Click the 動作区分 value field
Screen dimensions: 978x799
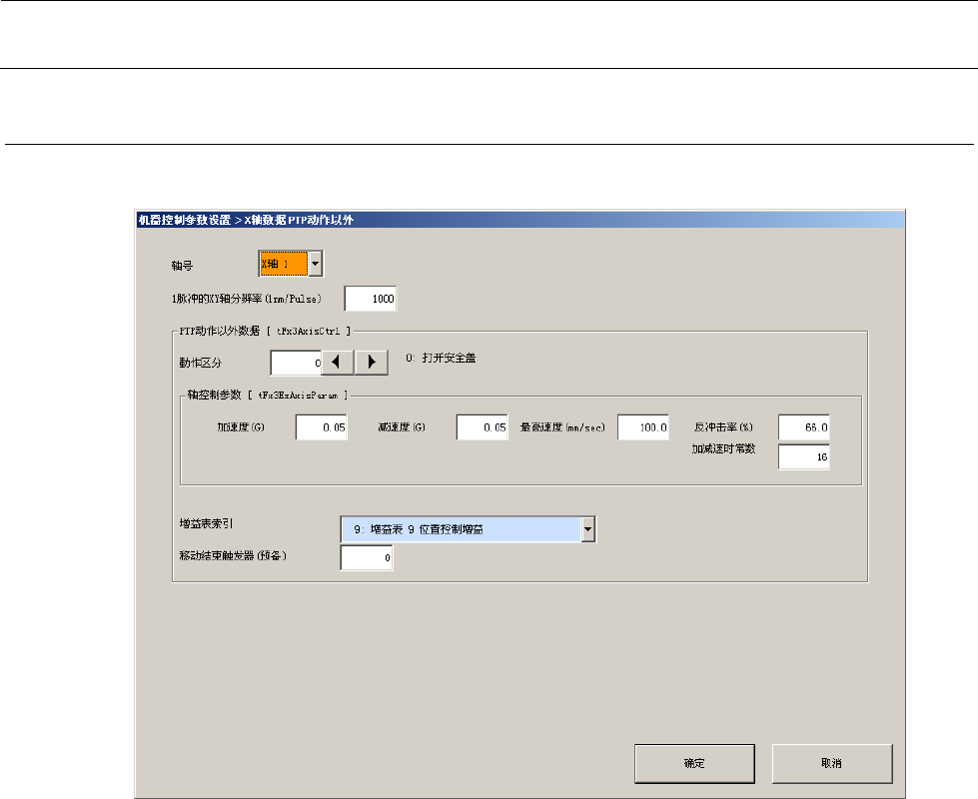[296, 362]
